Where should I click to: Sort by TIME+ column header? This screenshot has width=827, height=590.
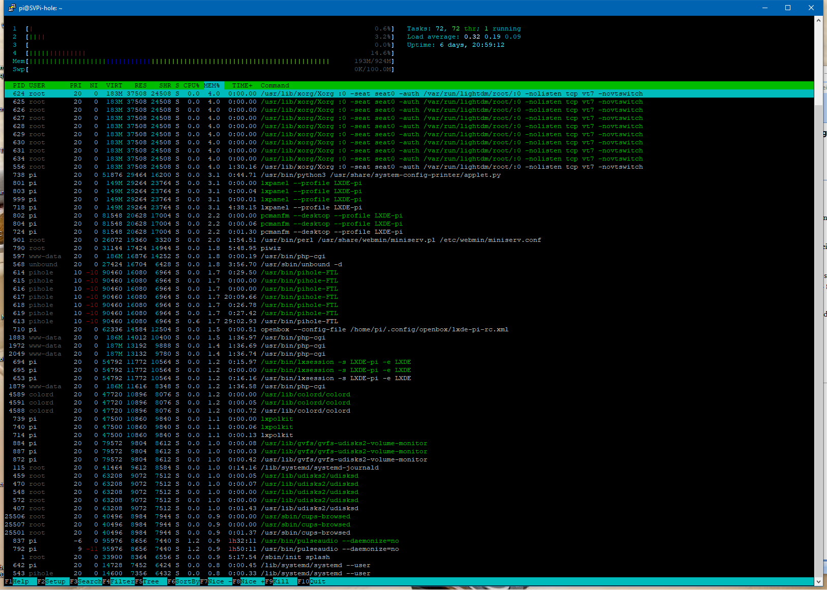coord(242,85)
